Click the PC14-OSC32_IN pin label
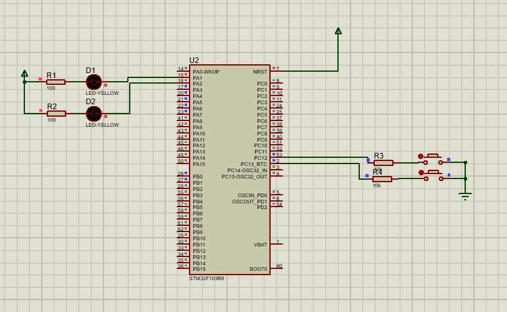 tap(247, 170)
